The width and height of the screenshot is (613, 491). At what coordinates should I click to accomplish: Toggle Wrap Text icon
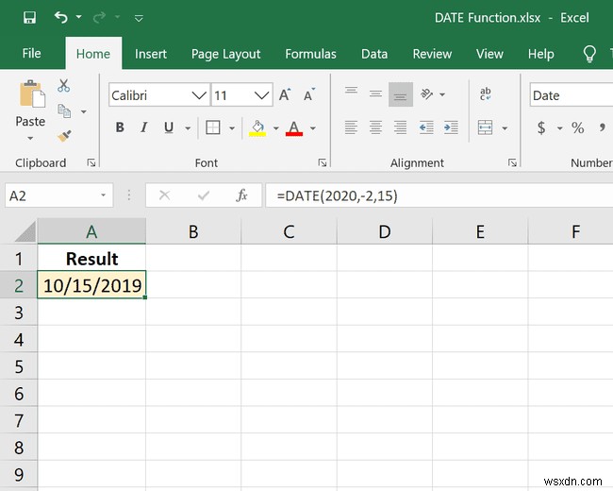(485, 94)
